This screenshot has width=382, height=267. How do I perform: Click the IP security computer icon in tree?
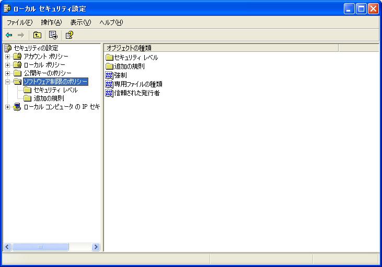pos(17,107)
